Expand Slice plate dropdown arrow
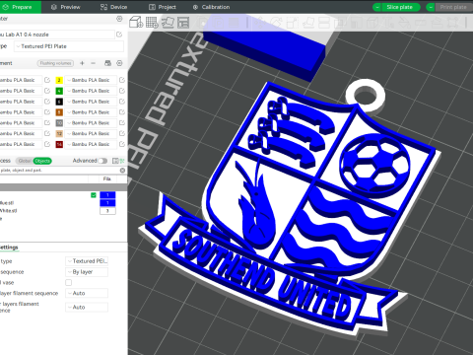473x355 pixels. coord(377,7)
